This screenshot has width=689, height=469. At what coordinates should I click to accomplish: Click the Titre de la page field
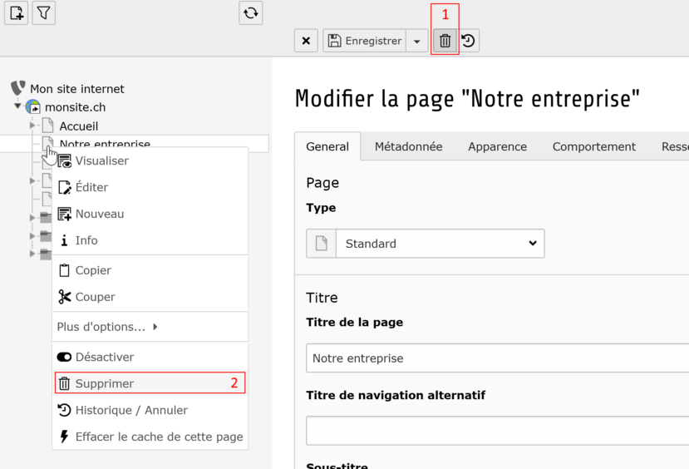point(497,358)
